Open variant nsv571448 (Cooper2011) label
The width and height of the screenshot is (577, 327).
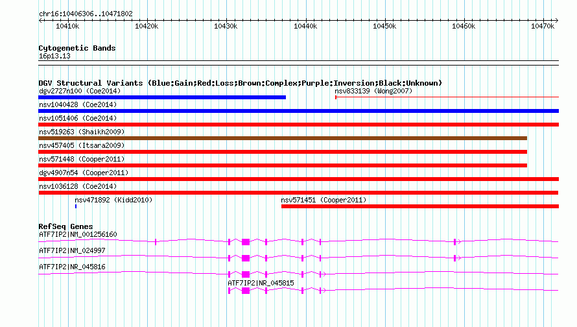82,159
